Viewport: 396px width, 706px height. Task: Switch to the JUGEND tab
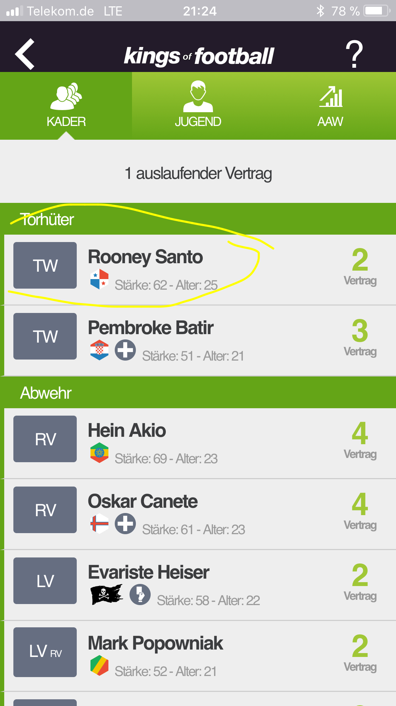coord(198,105)
